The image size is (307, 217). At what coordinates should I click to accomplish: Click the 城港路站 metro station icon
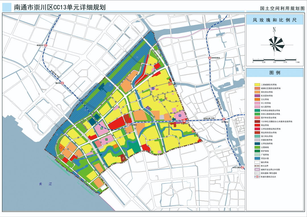pyautogui.click(x=45, y=45)
